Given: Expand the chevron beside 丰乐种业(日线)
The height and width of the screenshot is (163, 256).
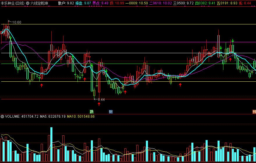Looking at the screenshot, I should tap(28, 3).
